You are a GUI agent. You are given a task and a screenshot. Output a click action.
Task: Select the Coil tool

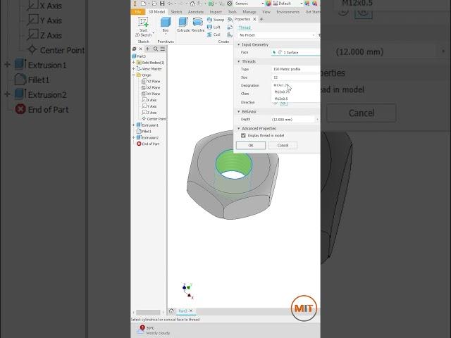[214, 35]
